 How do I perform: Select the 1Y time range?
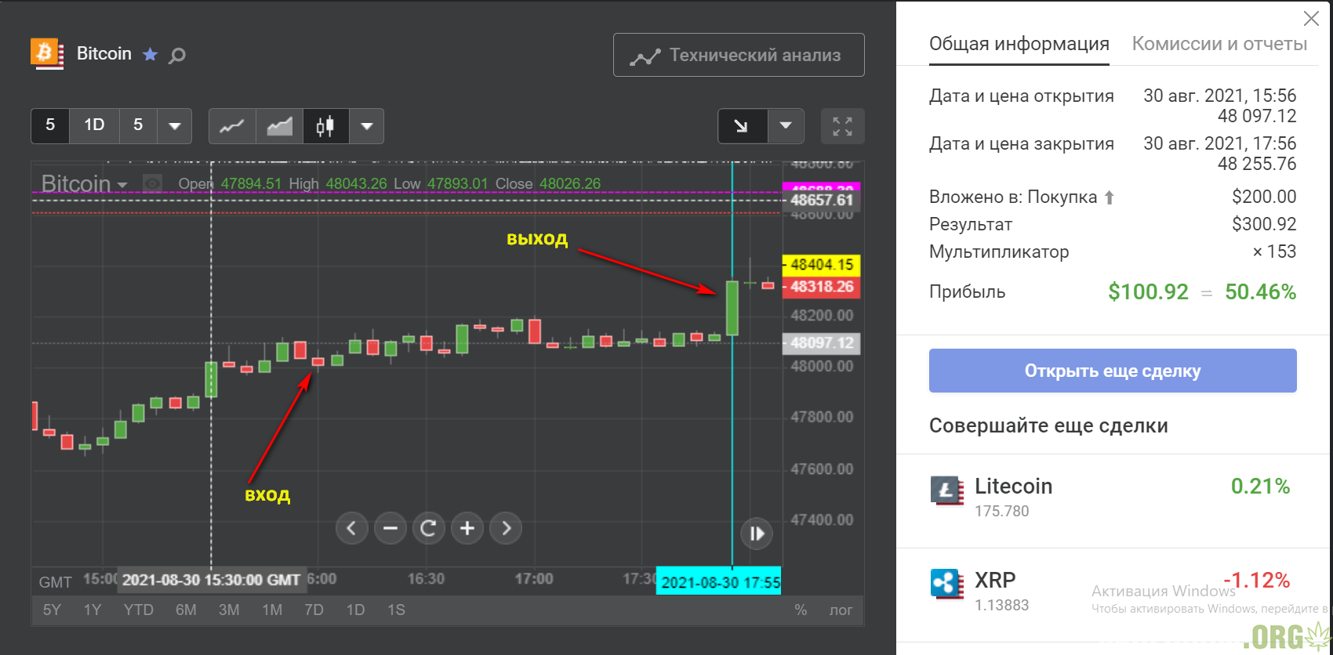point(93,610)
